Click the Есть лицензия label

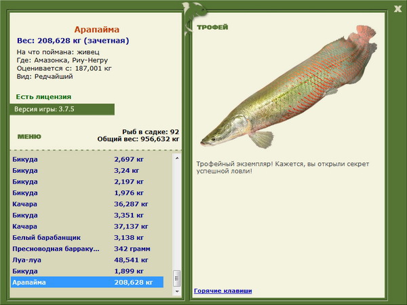[x=43, y=97]
